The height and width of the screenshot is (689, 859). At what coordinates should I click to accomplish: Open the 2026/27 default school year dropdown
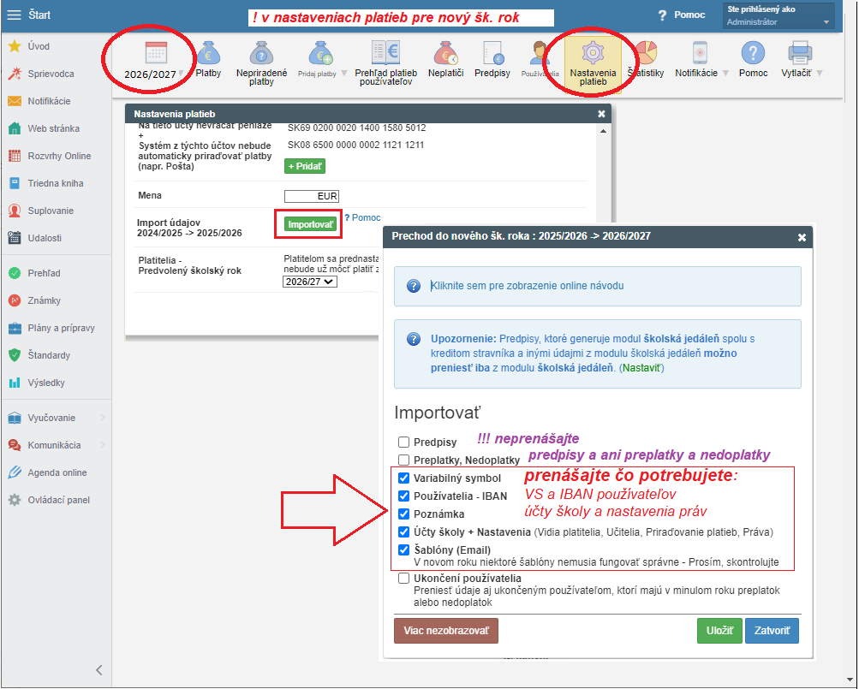310,282
